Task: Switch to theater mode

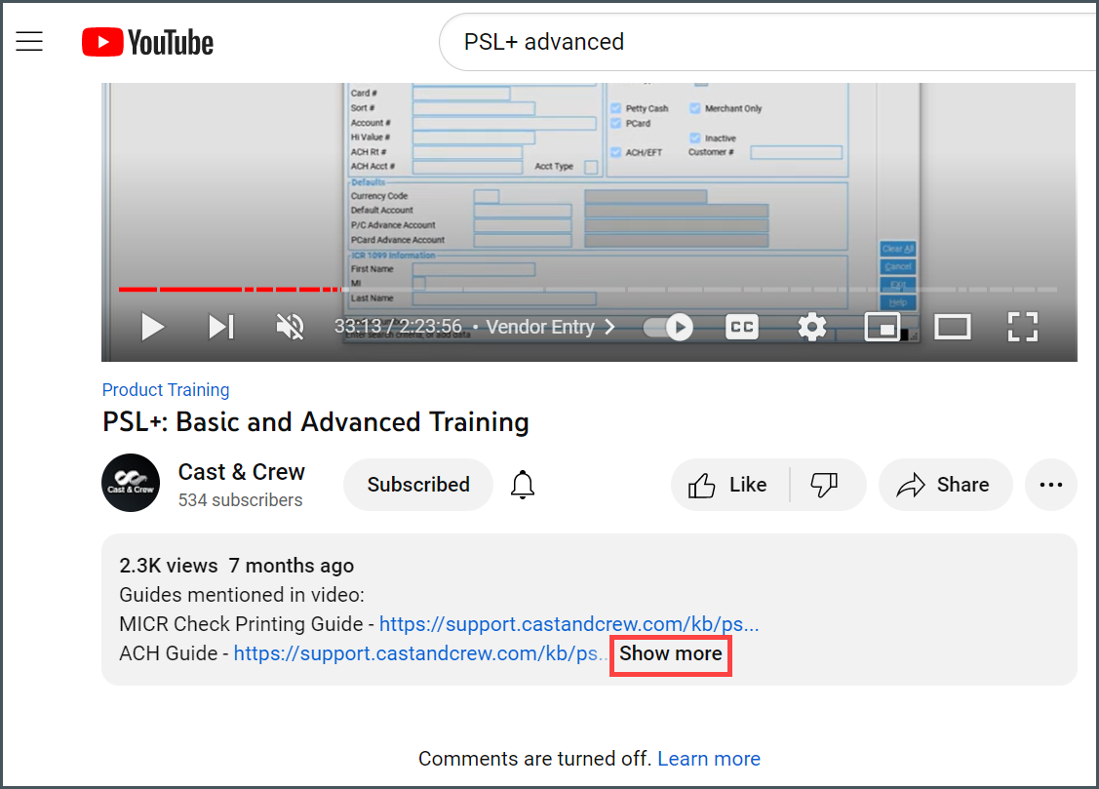Action: click(x=953, y=327)
